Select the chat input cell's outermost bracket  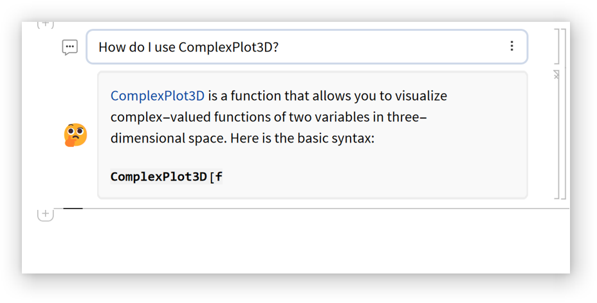[x=564, y=46]
